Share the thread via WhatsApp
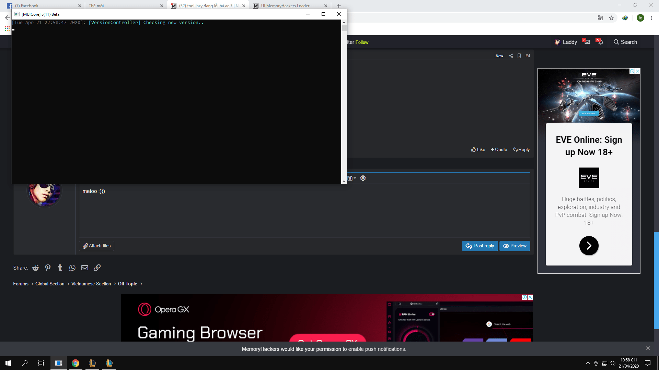 (x=72, y=268)
